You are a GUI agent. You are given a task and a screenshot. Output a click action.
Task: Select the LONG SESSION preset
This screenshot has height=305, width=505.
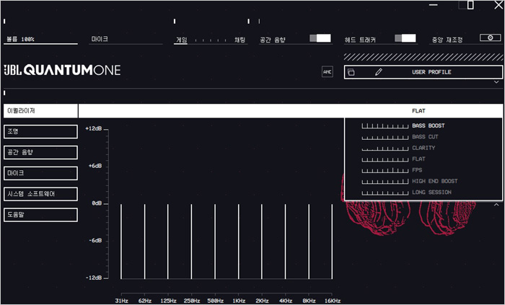point(431,193)
